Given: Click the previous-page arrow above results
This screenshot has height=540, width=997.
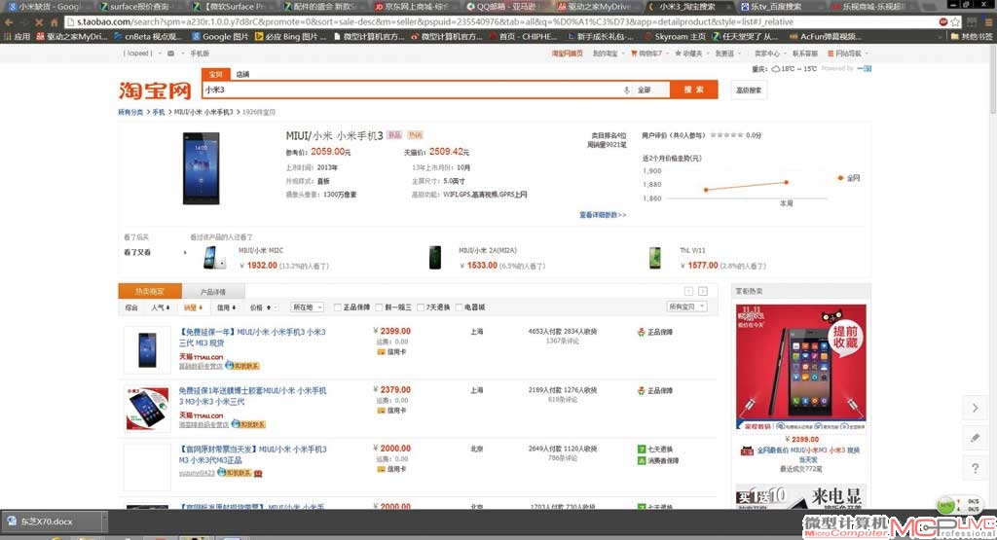Looking at the screenshot, I should (x=688, y=291).
